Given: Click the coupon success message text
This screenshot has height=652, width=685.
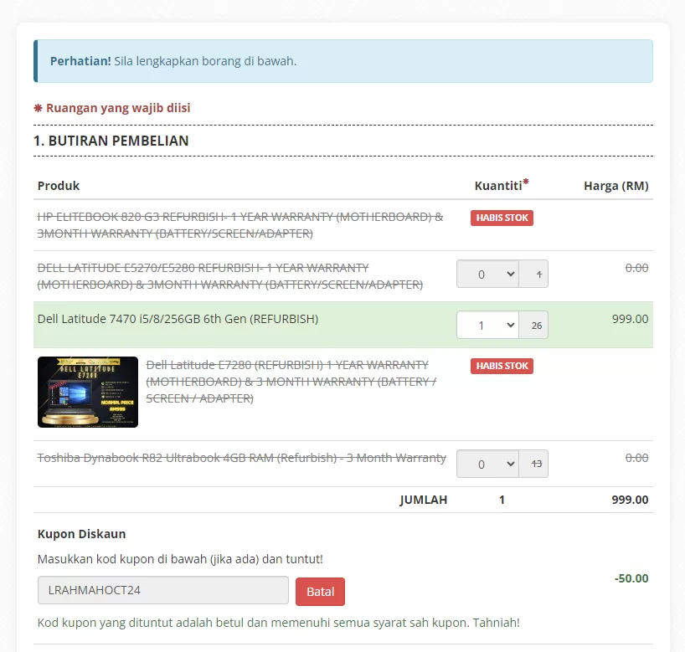Looking at the screenshot, I should click(x=279, y=623).
